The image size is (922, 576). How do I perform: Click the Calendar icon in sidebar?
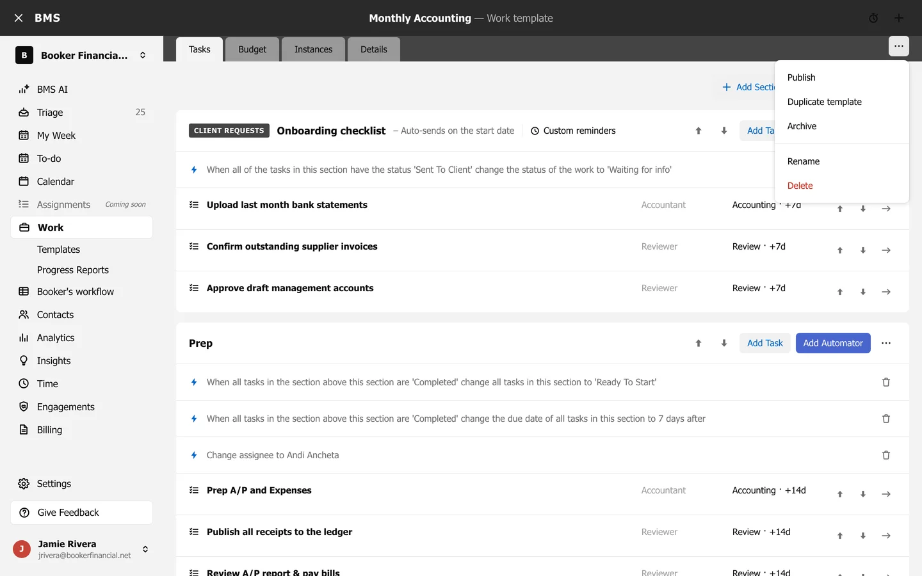[x=24, y=181]
